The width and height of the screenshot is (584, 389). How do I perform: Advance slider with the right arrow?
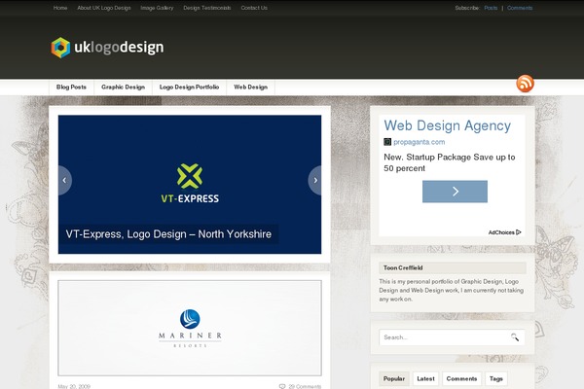314,180
